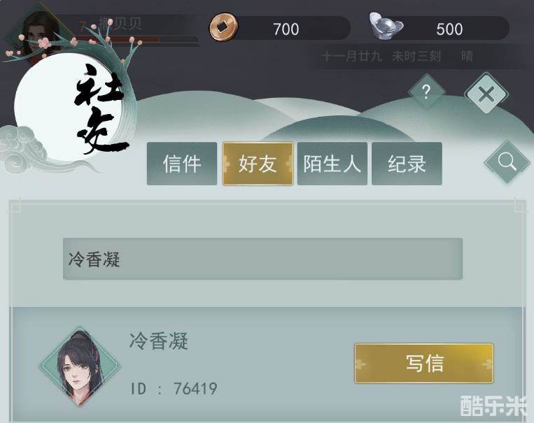
Task: Go to the 纪录 tab
Action: 407,164
